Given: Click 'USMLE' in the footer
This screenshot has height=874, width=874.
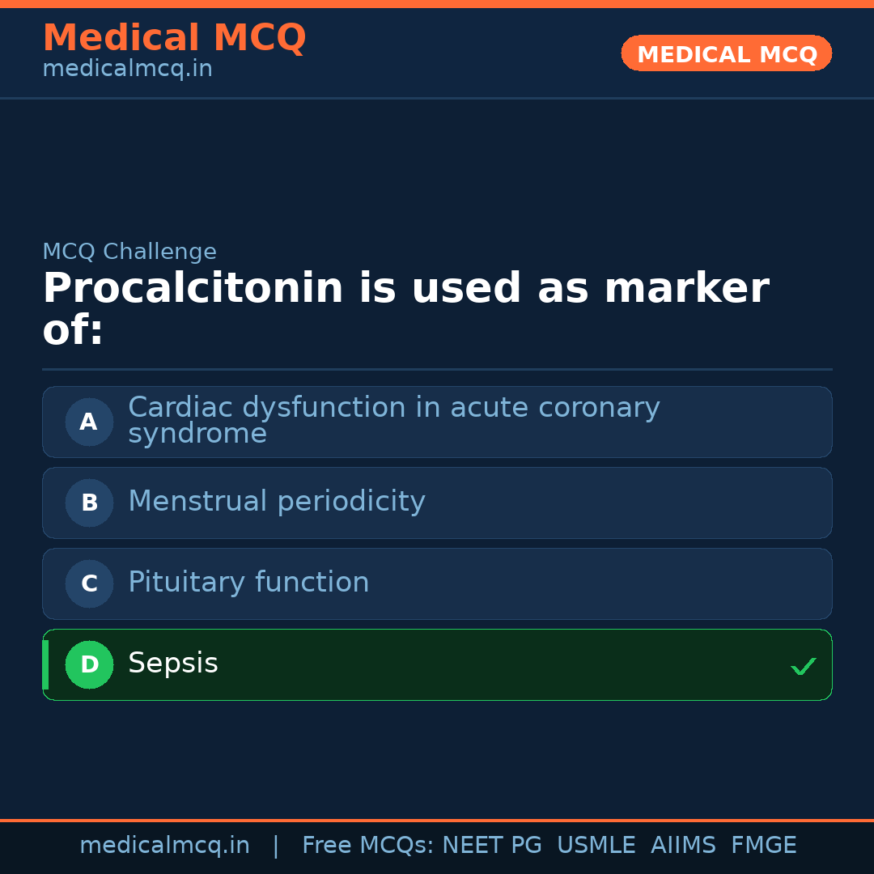Looking at the screenshot, I should [596, 846].
